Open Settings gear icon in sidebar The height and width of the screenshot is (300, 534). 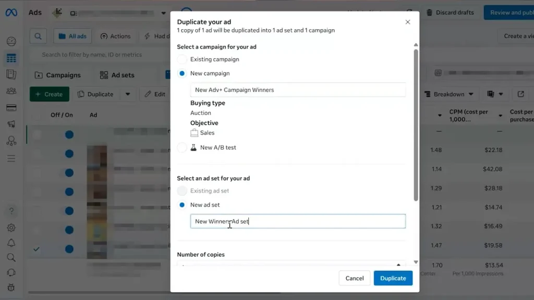[x=11, y=228]
